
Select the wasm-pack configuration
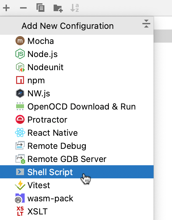coord(77,198)
